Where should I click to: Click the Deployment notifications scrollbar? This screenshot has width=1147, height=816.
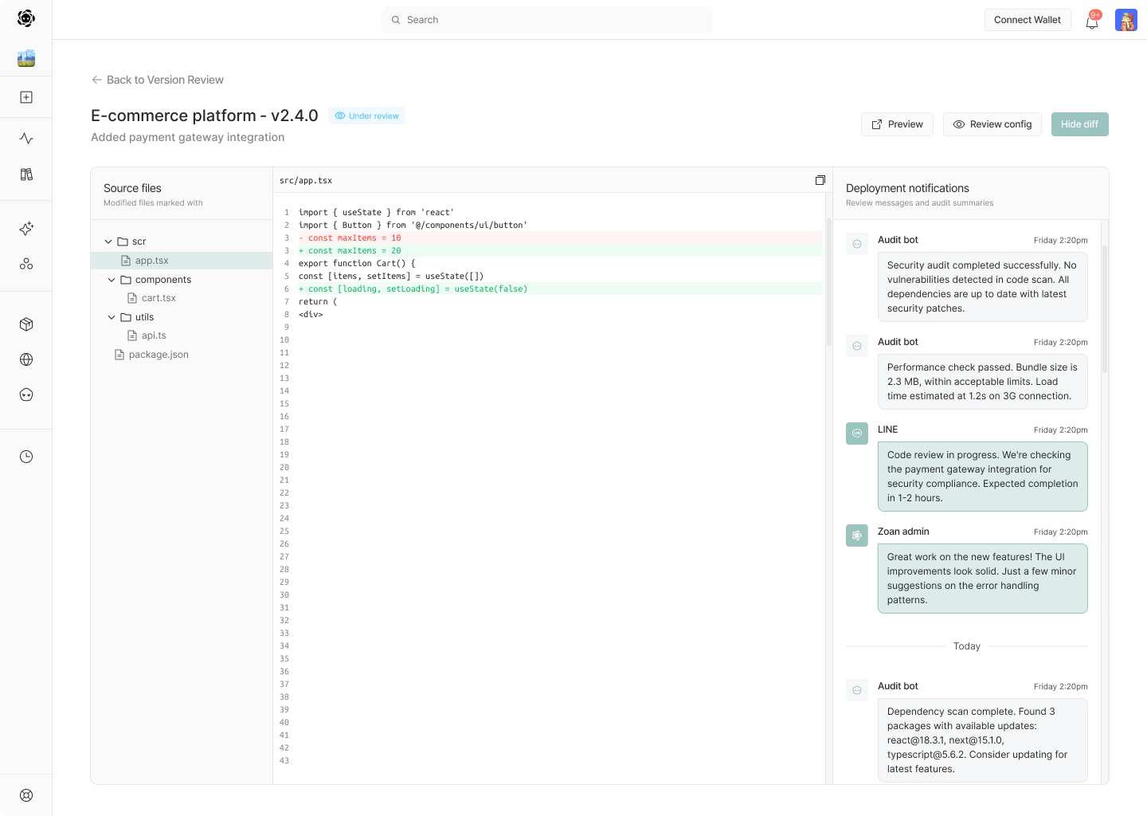1105,309
